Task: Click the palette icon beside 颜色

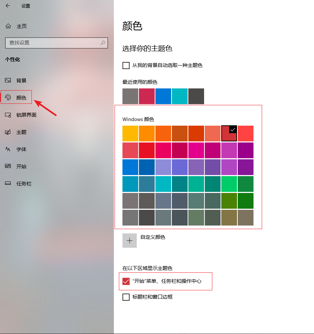Action: 8,97
